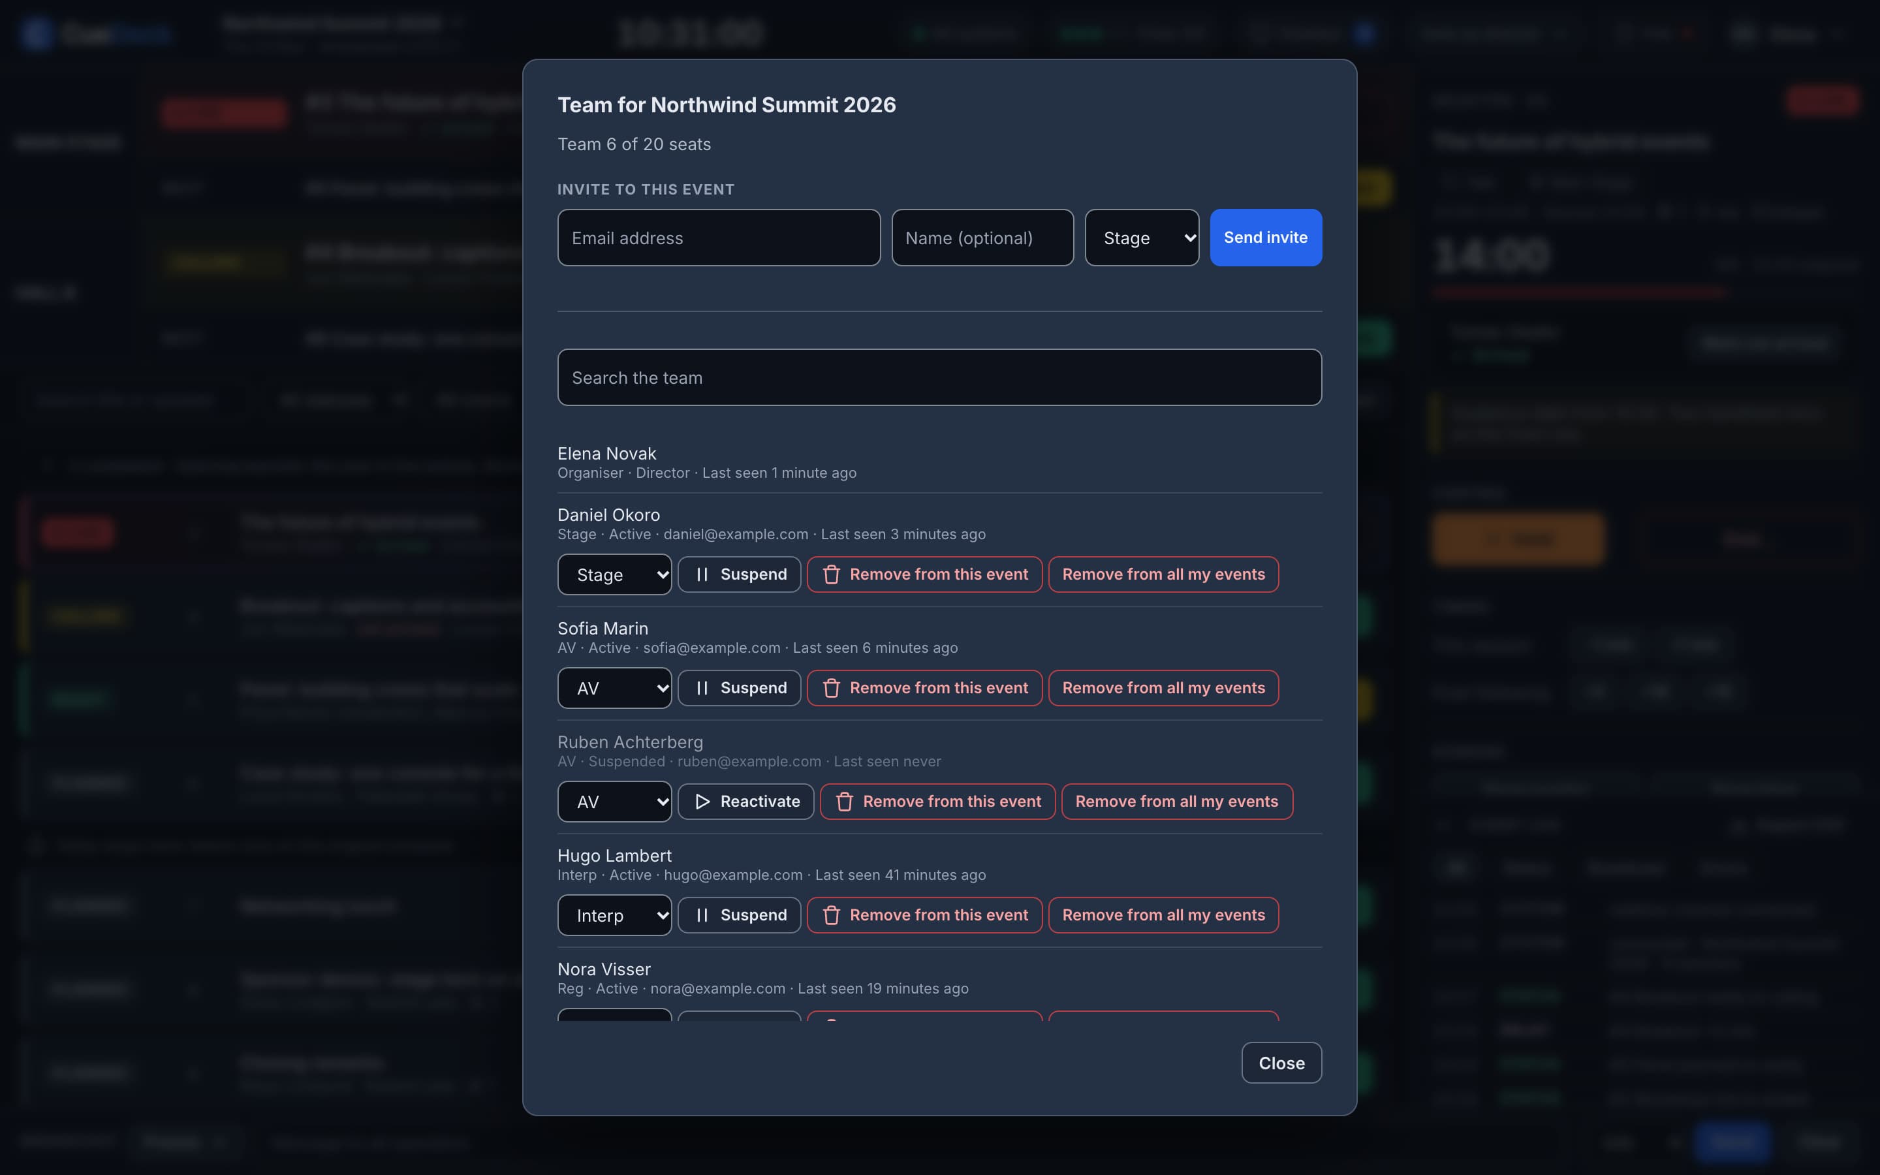Click the Send invite button

pos(1266,238)
